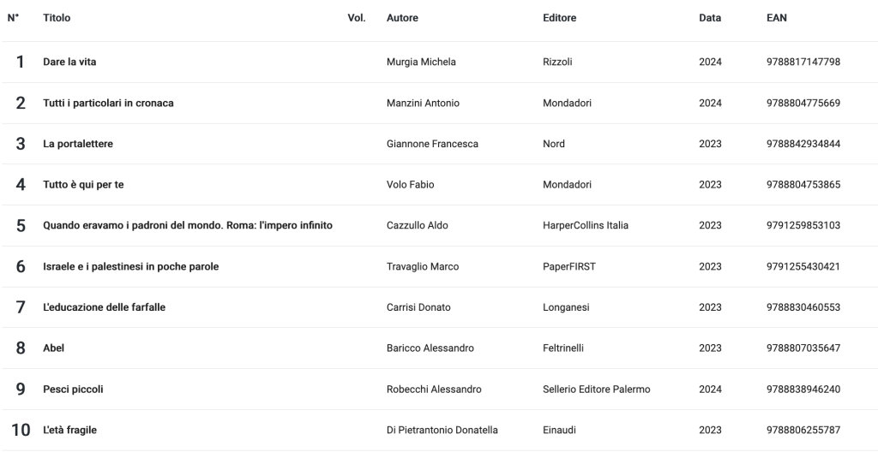Select the author "Cazzullo Aldo"
The height and width of the screenshot is (452, 878).
418,225
